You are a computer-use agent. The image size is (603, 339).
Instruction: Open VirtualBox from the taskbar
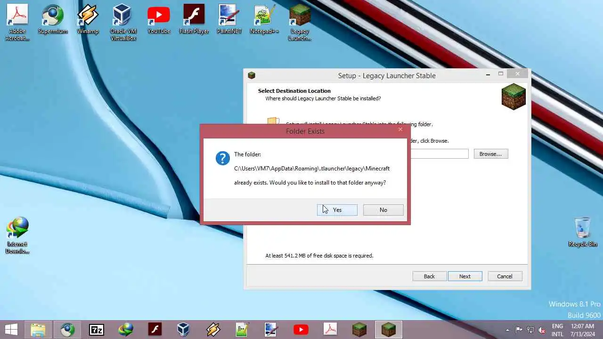coord(184,330)
